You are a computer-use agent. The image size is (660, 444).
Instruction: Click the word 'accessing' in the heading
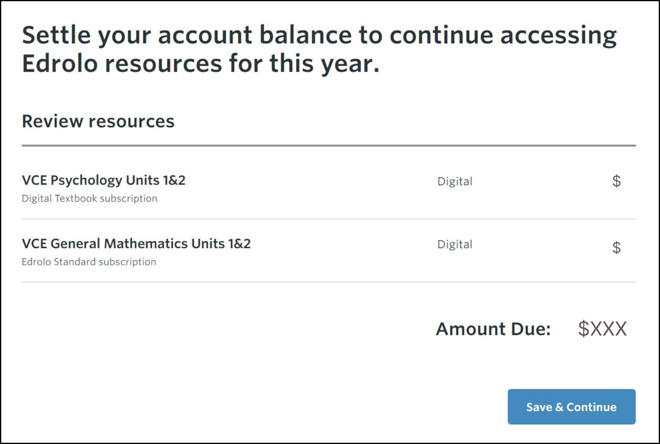[558, 36]
